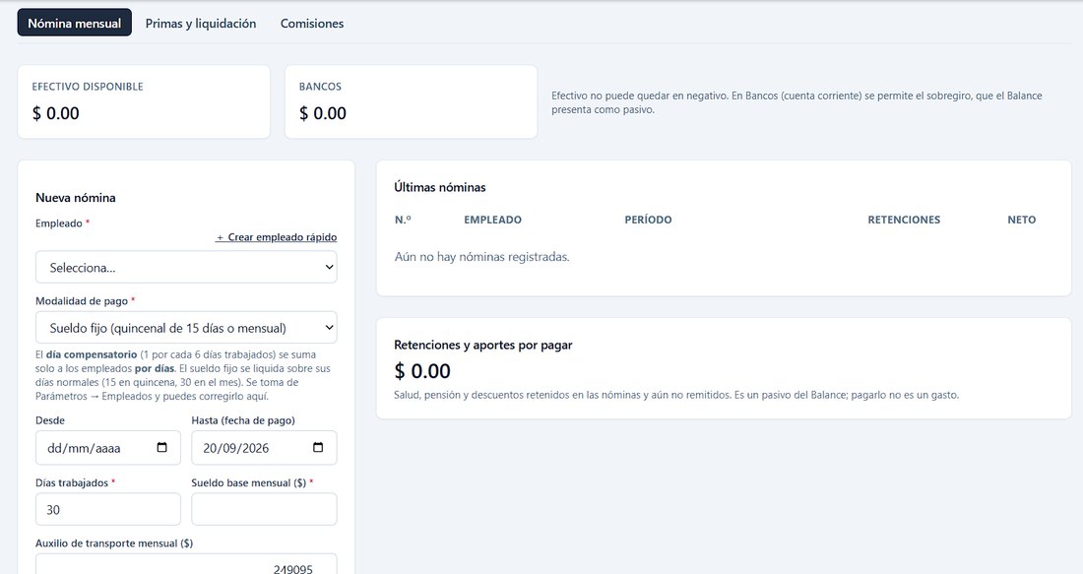Open the Primas y liquidación tab
This screenshot has height=574, width=1083.
pyautogui.click(x=200, y=23)
